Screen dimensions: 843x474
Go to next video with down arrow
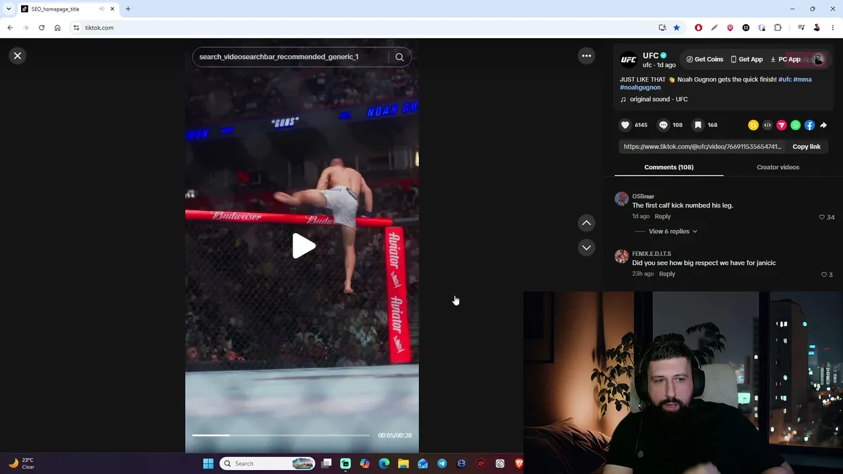pyautogui.click(x=586, y=248)
